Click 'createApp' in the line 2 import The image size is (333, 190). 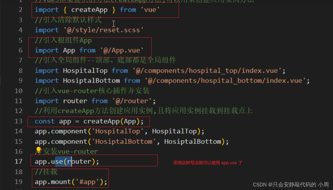(89, 10)
